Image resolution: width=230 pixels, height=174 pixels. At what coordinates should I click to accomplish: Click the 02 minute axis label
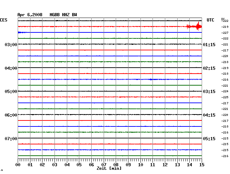point(42,164)
